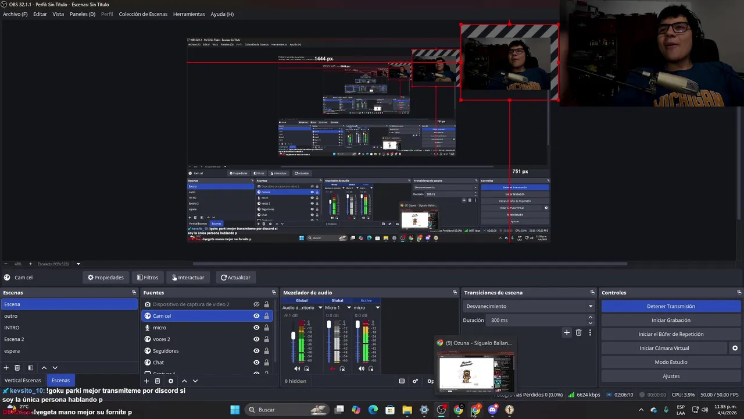Click Iniciar Grabación button
The image size is (744, 419).
671,320
